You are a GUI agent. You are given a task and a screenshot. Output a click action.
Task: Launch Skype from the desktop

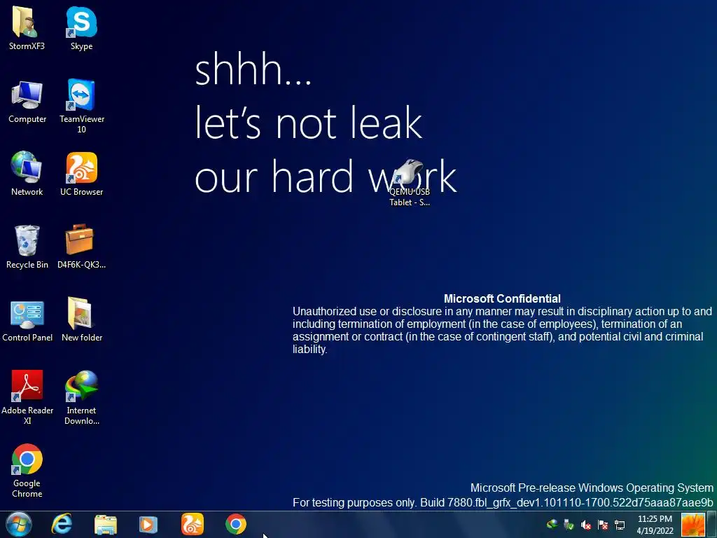(x=81, y=27)
